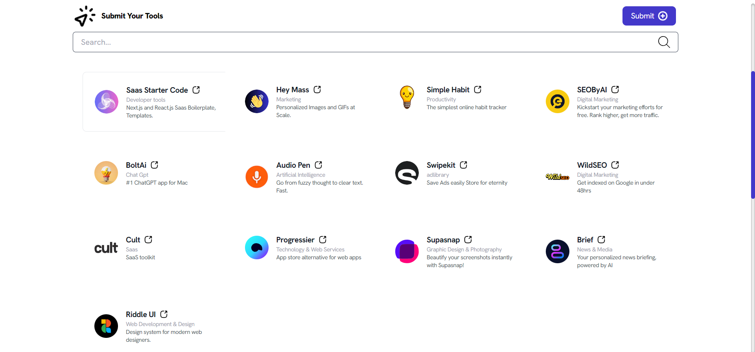Image resolution: width=755 pixels, height=352 pixels.
Task: Click the BoltAi lightning bulb logo
Action: click(106, 173)
